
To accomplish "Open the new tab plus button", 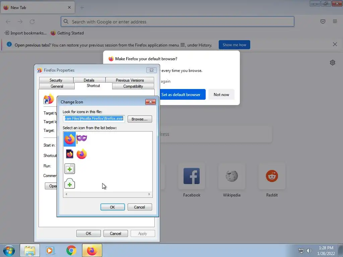I will tap(82, 8).
